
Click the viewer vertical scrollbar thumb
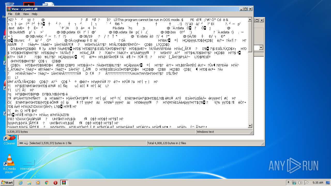(x=250, y=37)
